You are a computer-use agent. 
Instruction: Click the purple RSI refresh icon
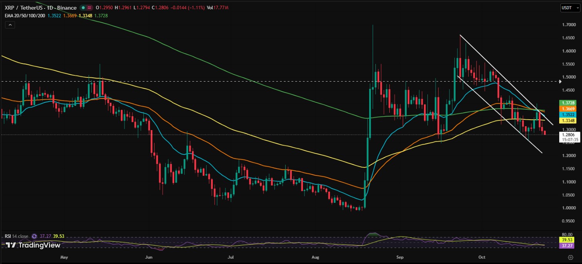[x=34, y=236]
